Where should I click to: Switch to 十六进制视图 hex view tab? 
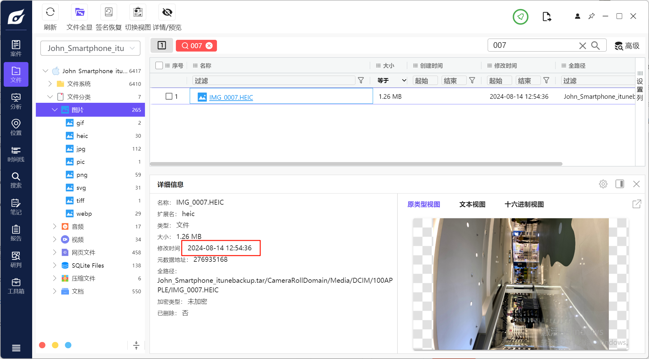click(524, 204)
